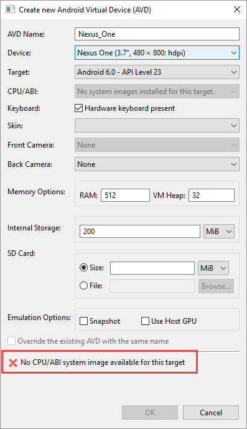Open the Skin dropdown
The height and width of the screenshot is (429, 247).
(x=157, y=126)
